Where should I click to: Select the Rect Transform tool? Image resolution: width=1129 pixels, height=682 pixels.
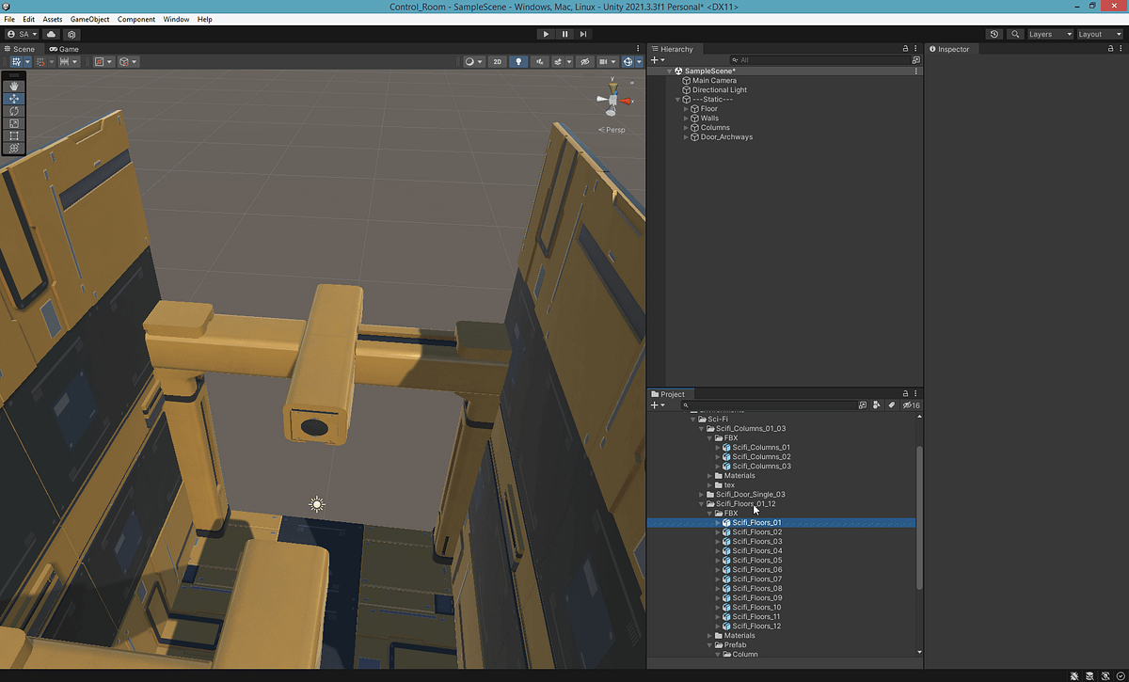point(13,135)
